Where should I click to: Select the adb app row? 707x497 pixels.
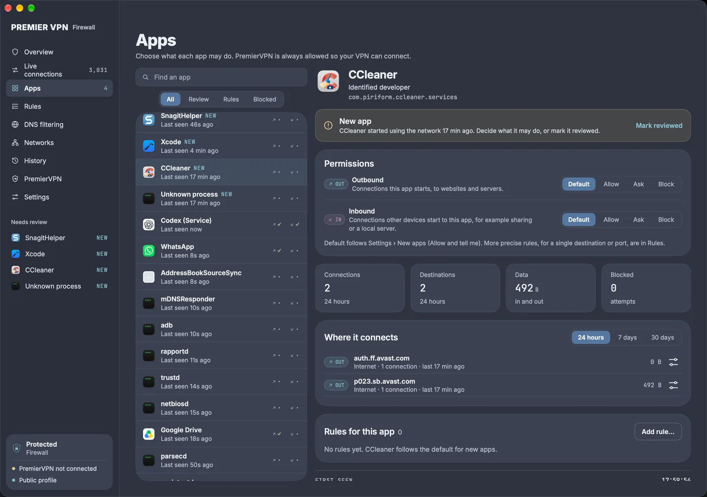point(221,329)
